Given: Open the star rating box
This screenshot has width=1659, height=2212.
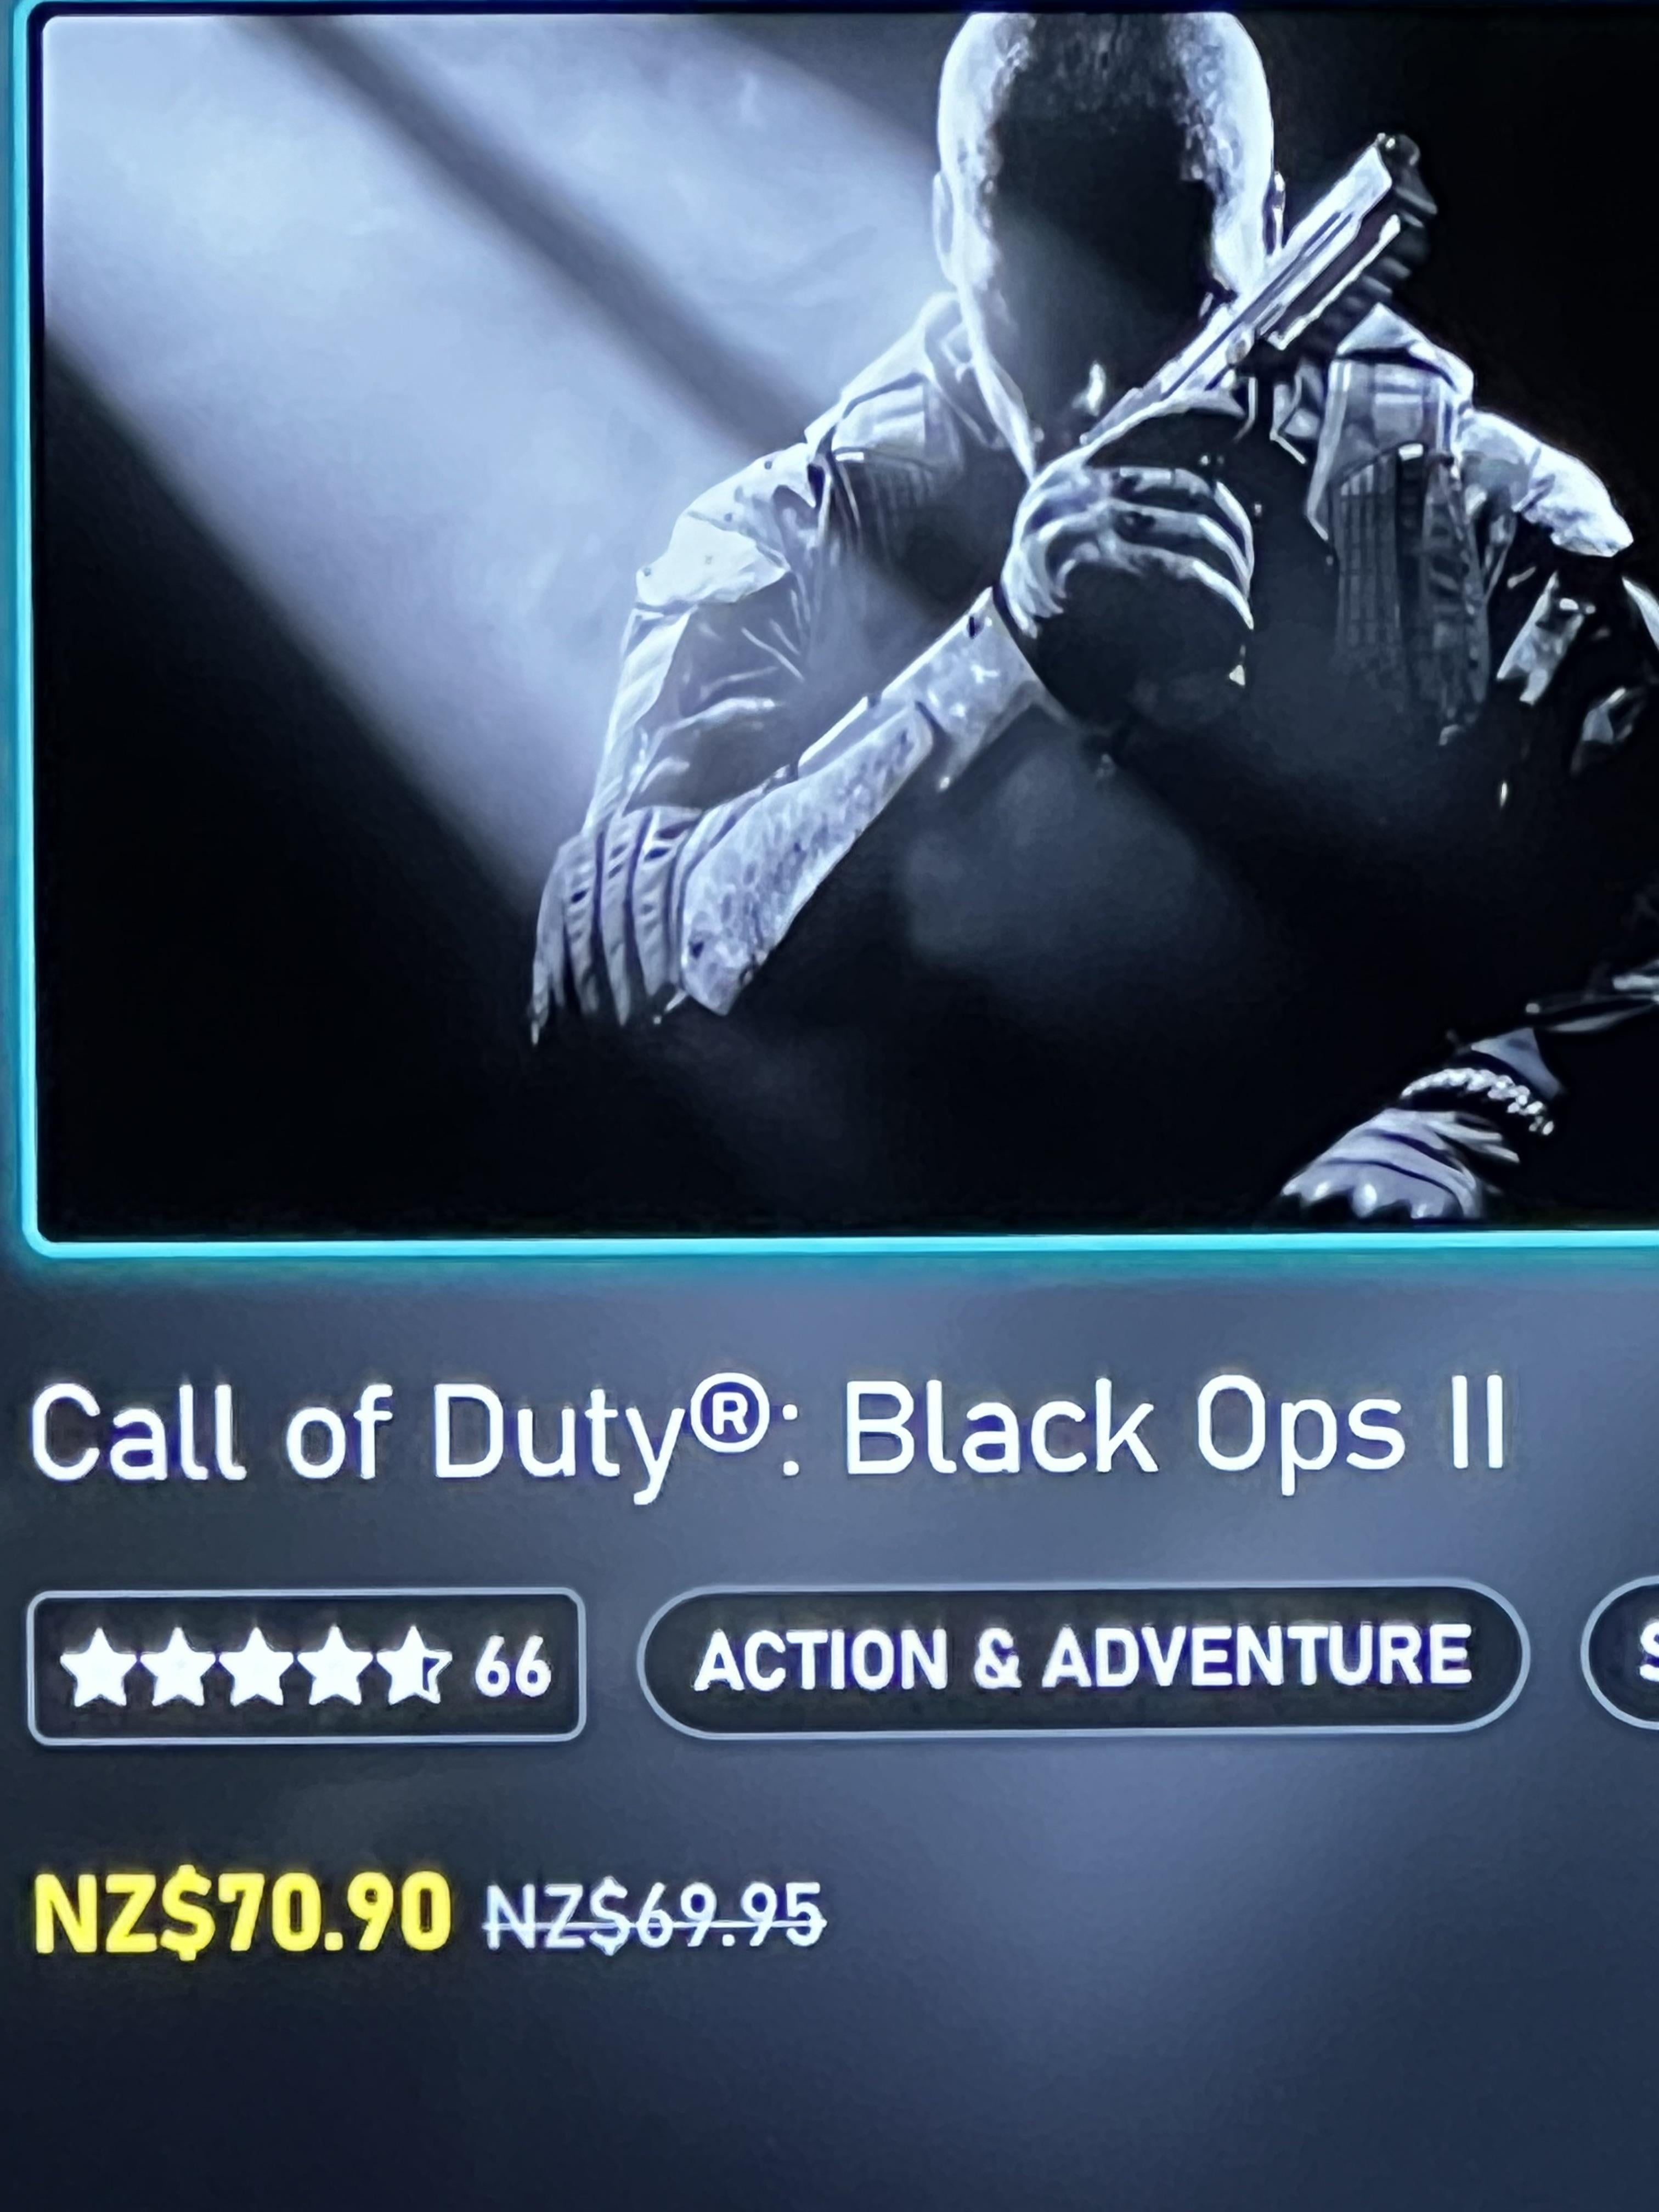Looking at the screenshot, I should [306, 1666].
